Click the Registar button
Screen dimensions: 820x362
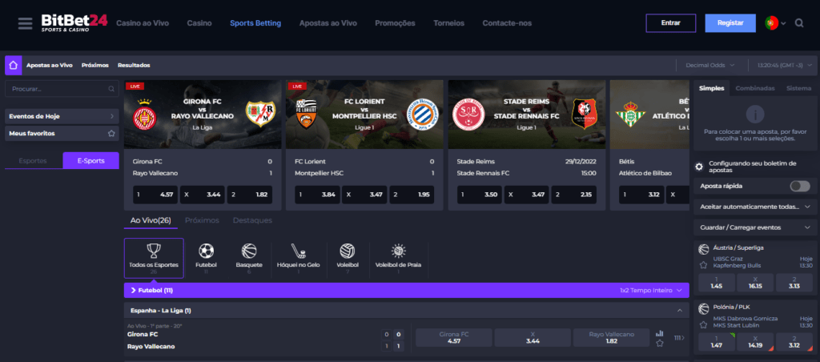[x=730, y=23]
